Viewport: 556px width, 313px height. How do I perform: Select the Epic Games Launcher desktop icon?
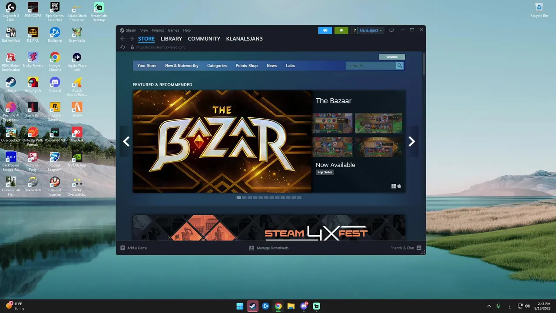(x=55, y=12)
